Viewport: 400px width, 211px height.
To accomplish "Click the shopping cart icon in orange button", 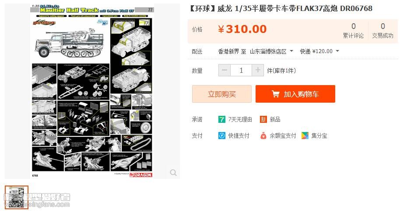I will pos(276,94).
